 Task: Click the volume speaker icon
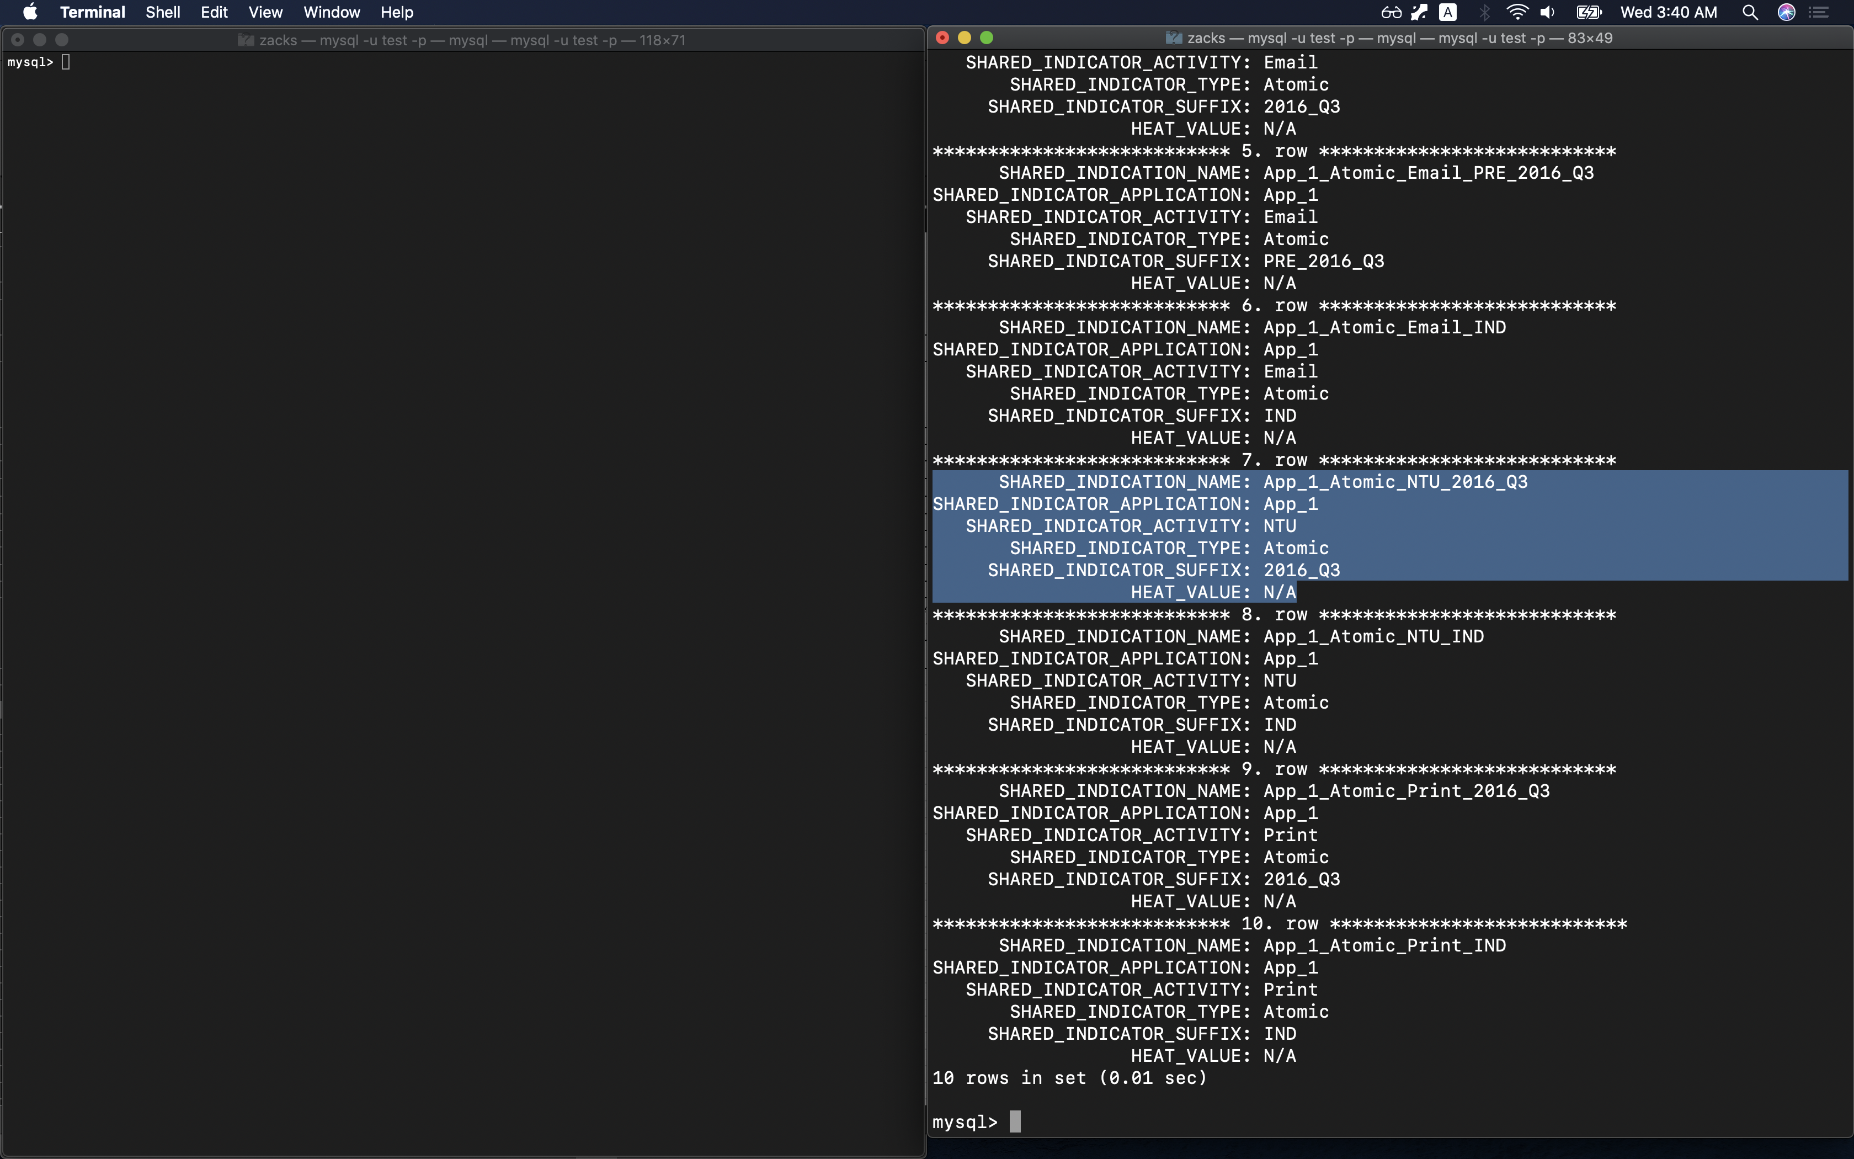(x=1548, y=12)
